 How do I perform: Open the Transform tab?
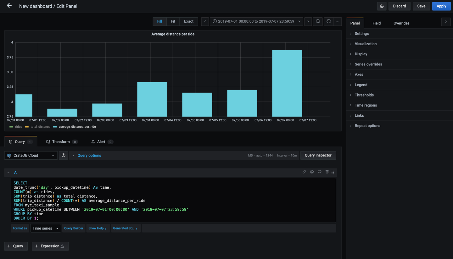[62, 142]
